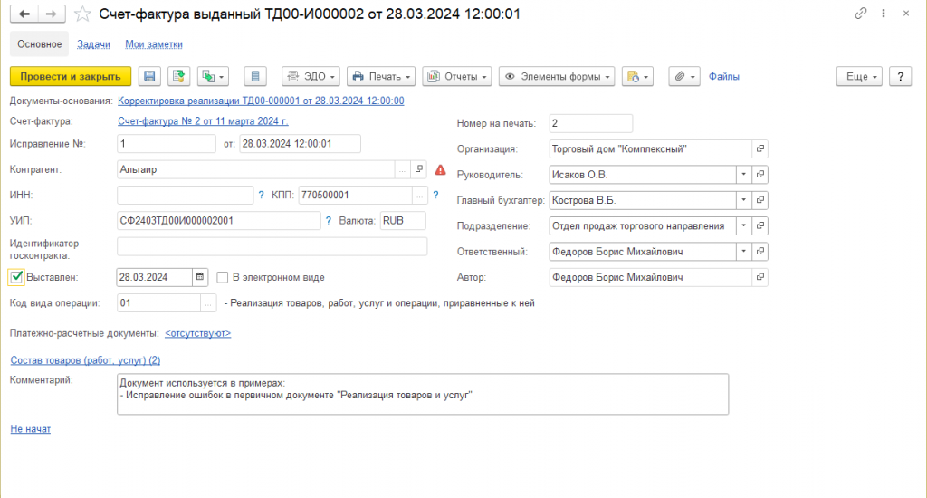Viewport: 927px width, 498px height.
Task: Open Счет-фактура № 2 от 11 марта 2024 link
Action: 203,120
